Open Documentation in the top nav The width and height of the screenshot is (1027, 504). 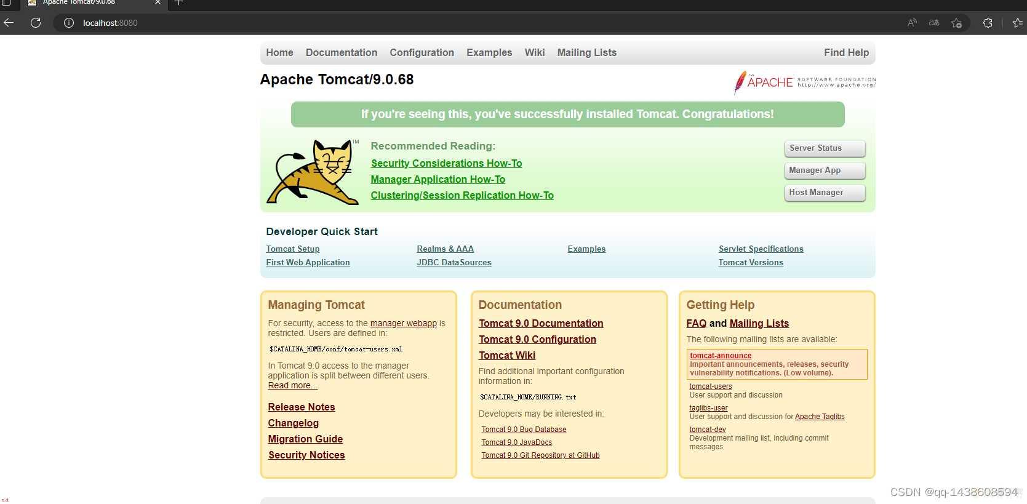342,53
